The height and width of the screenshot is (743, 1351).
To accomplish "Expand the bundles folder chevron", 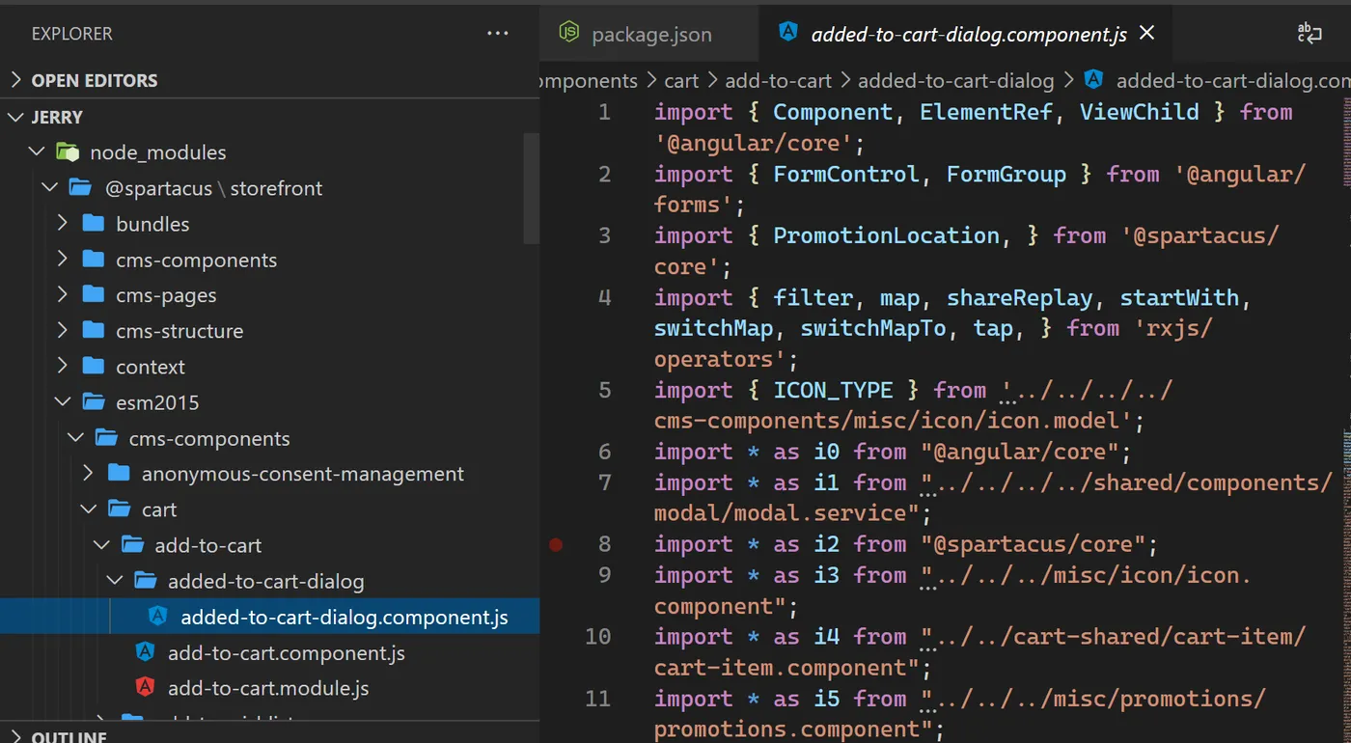I will click(63, 223).
